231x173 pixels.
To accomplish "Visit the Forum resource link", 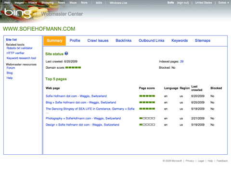I will point(11,68).
